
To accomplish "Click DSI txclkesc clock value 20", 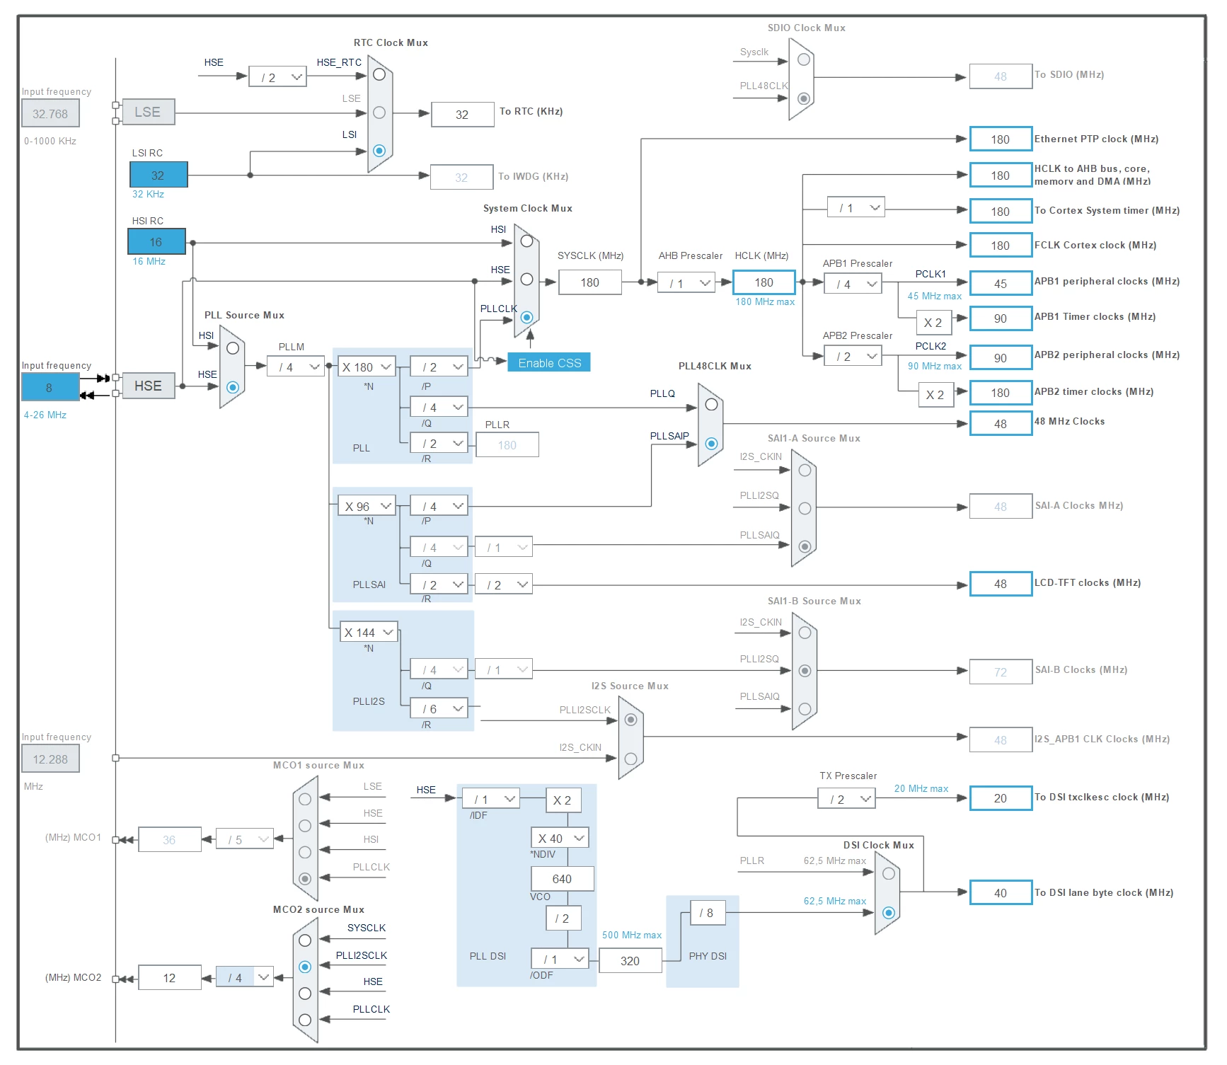I will pyautogui.click(x=1001, y=798).
